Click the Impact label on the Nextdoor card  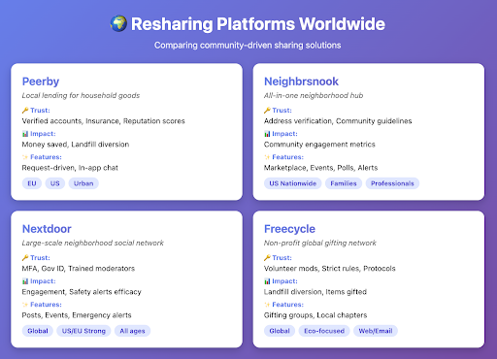coord(43,281)
